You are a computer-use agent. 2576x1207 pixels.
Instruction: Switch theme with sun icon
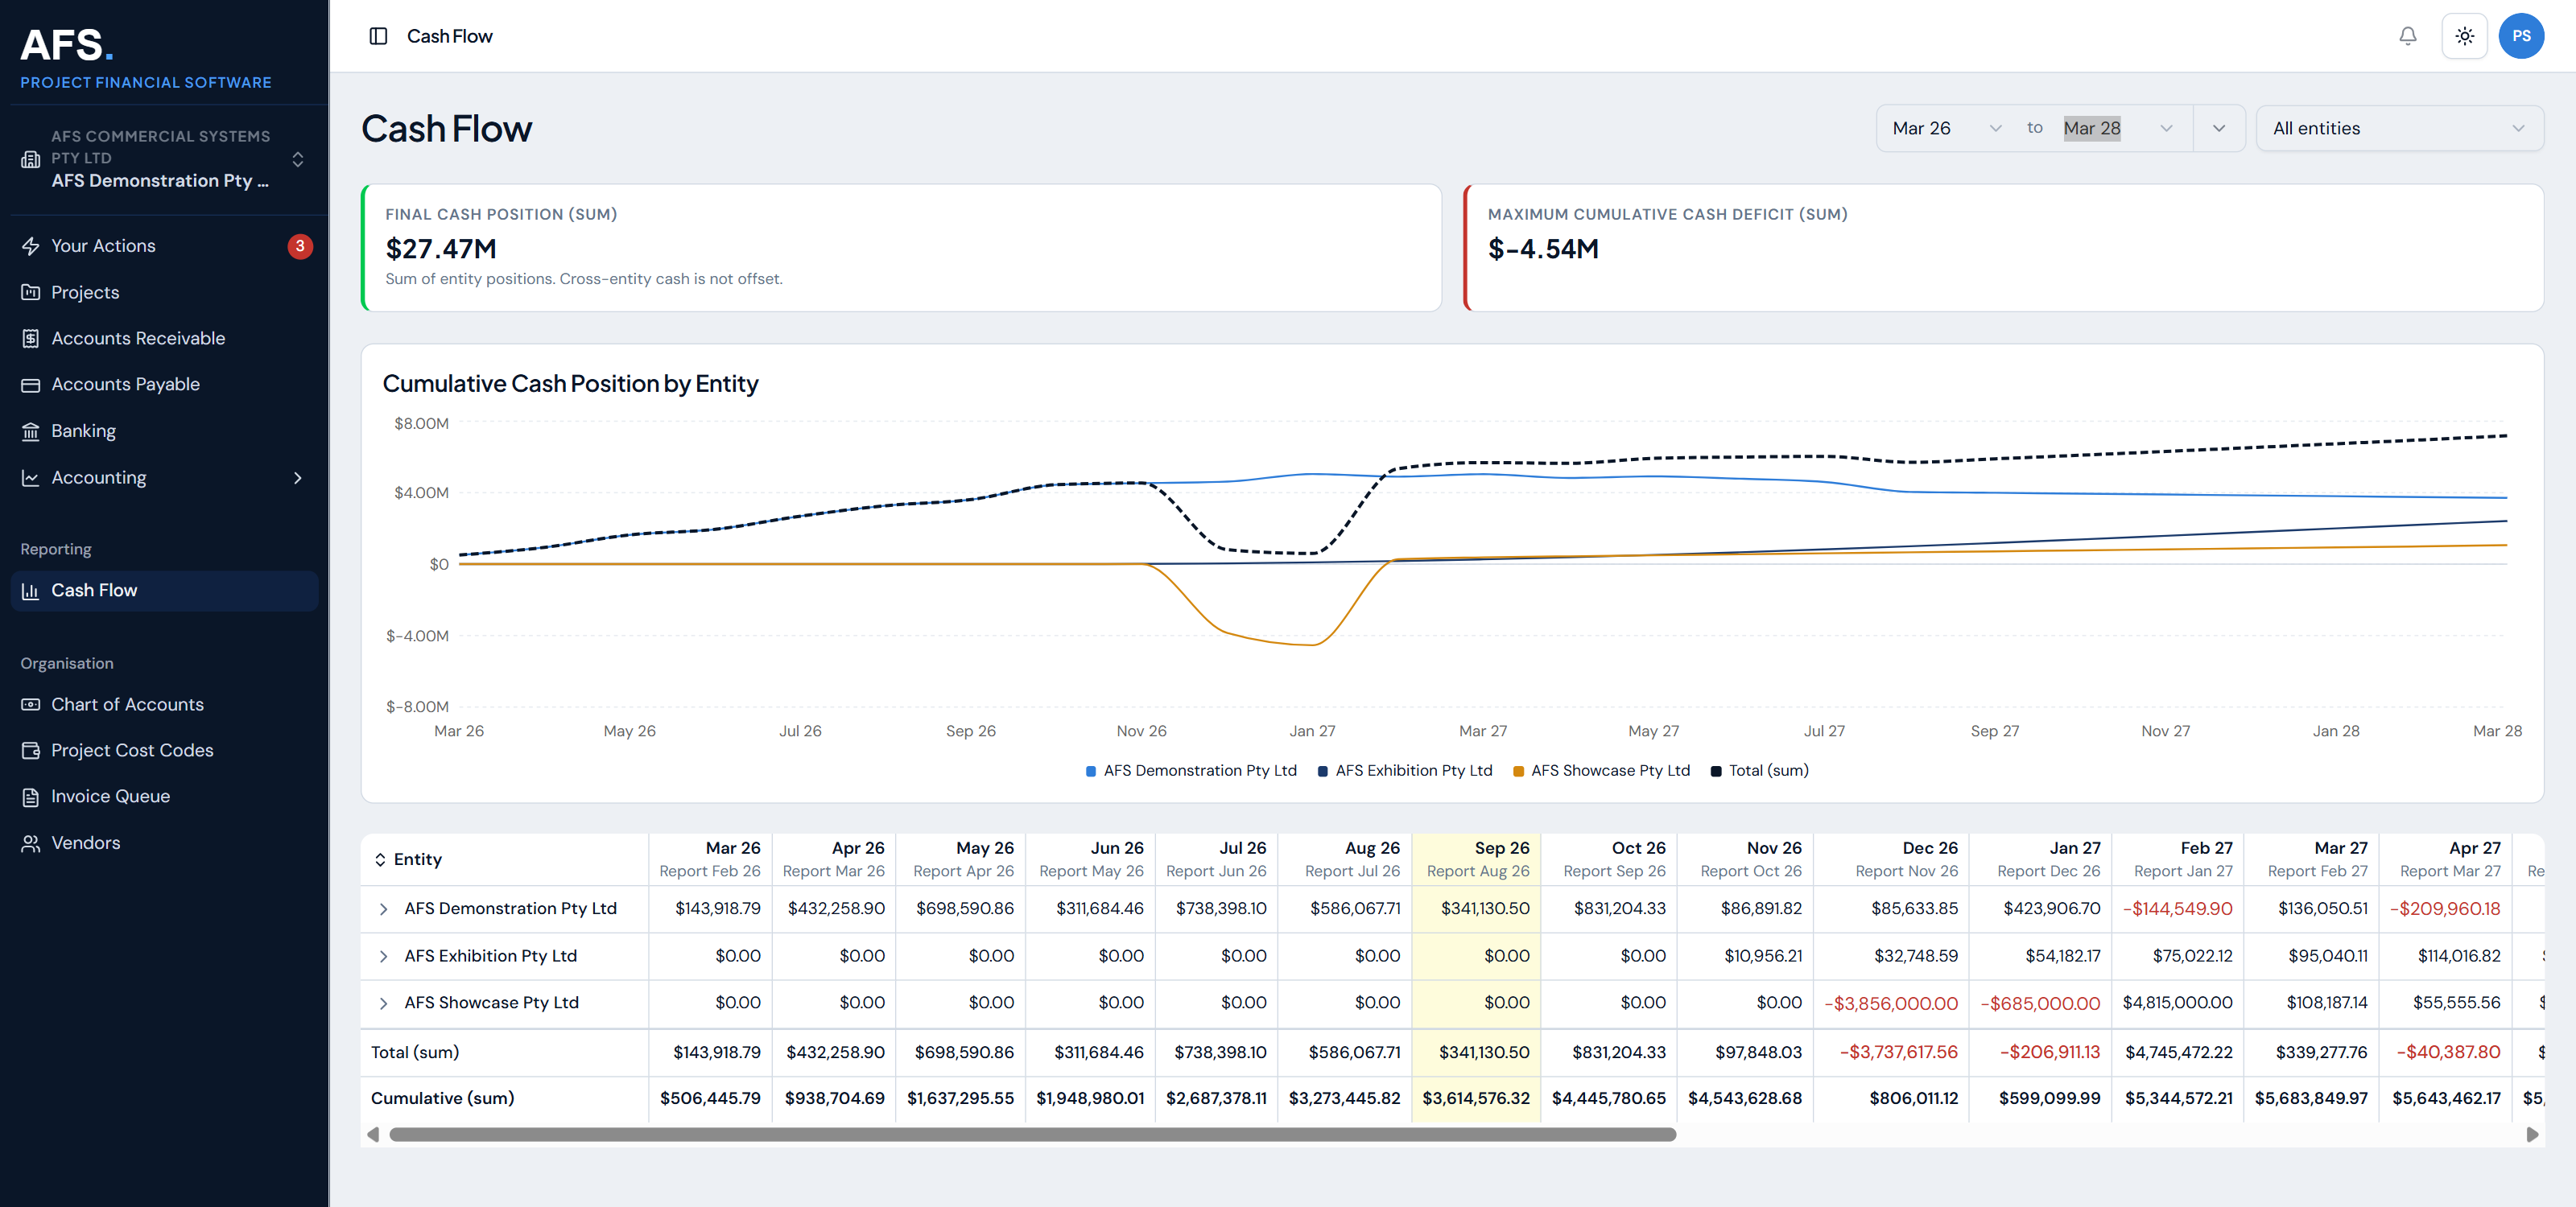(x=2464, y=36)
